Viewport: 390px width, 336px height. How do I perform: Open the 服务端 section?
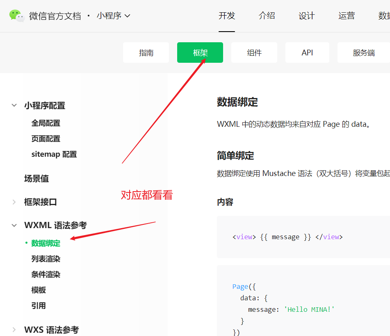[x=364, y=53]
